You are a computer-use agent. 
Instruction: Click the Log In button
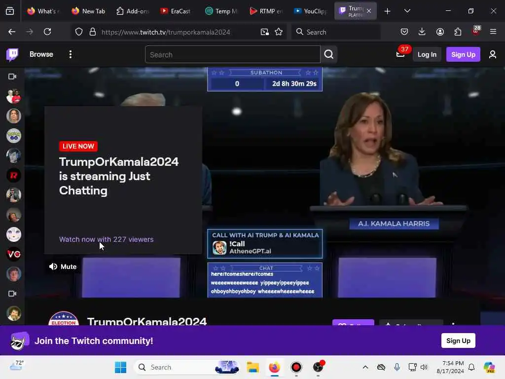(427, 54)
